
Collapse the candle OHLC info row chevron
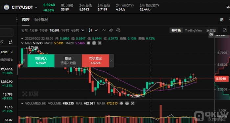point(22,38)
